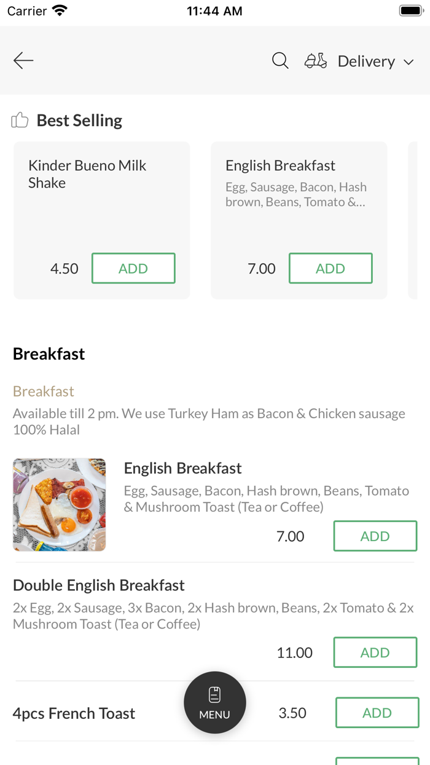
Task: Add English Breakfast from Best Selling card
Action: (x=330, y=268)
